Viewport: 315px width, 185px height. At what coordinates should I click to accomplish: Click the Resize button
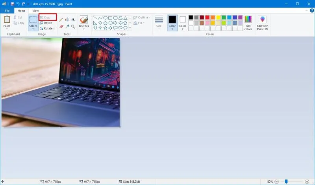pos(46,23)
